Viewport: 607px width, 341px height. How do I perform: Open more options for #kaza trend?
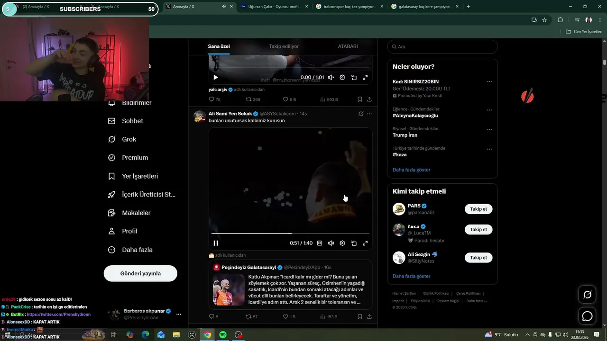coord(489,149)
